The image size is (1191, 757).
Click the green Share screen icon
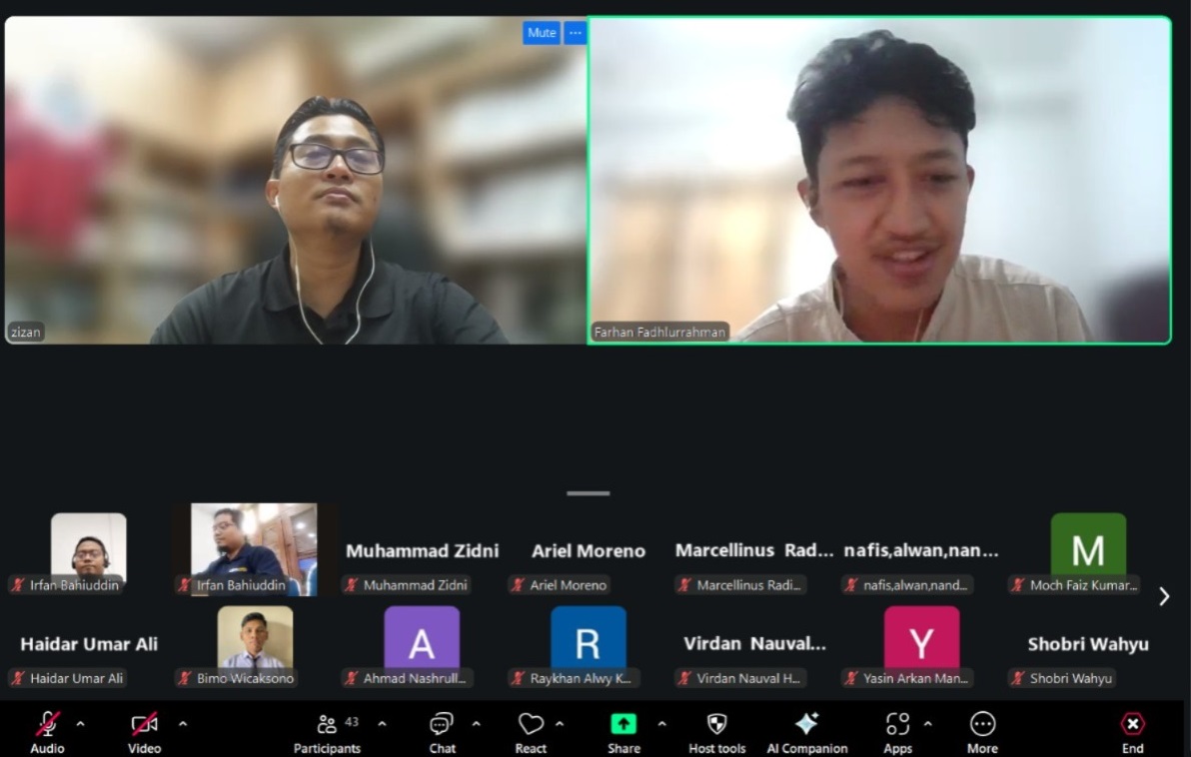point(623,725)
